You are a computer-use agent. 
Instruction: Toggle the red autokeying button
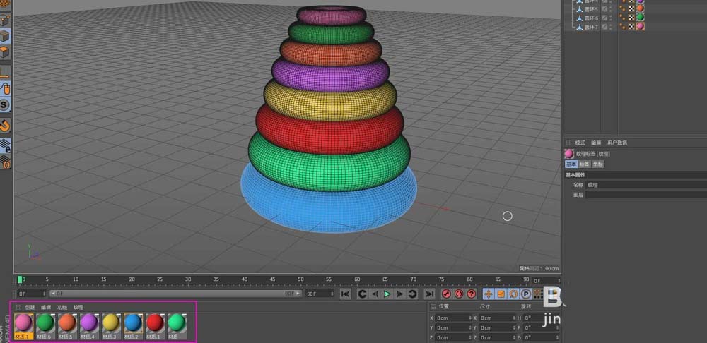459,294
